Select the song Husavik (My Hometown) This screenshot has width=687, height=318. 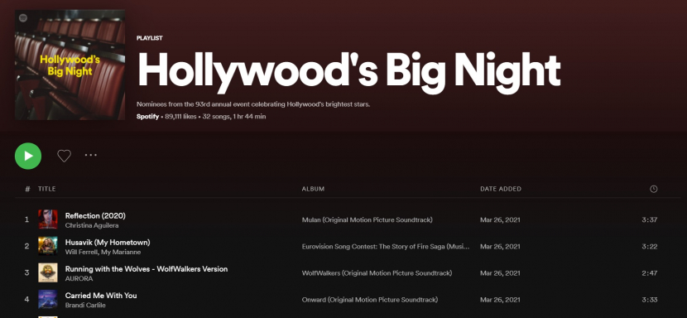tap(108, 242)
